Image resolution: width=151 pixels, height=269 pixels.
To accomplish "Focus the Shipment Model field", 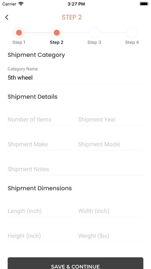I will (111, 145).
